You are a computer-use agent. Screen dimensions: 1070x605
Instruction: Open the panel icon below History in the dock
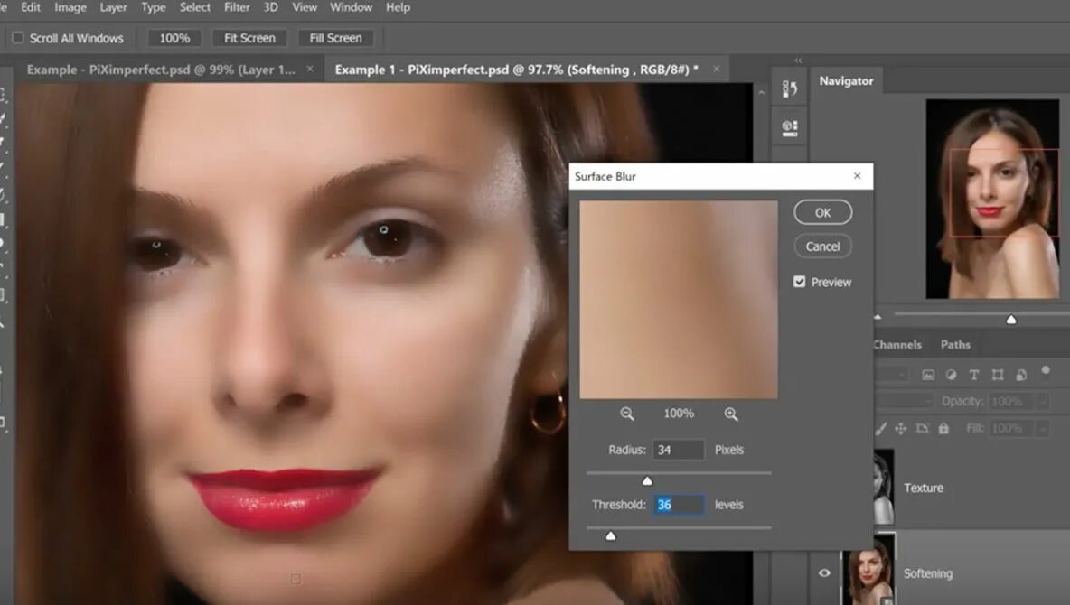point(790,127)
